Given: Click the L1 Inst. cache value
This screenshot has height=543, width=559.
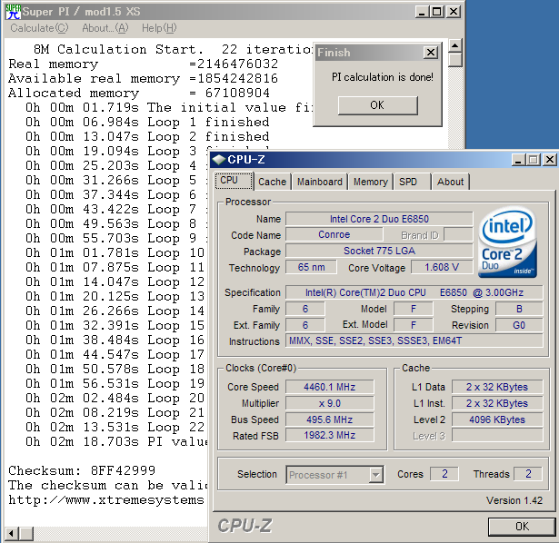Looking at the screenshot, I should click(497, 403).
